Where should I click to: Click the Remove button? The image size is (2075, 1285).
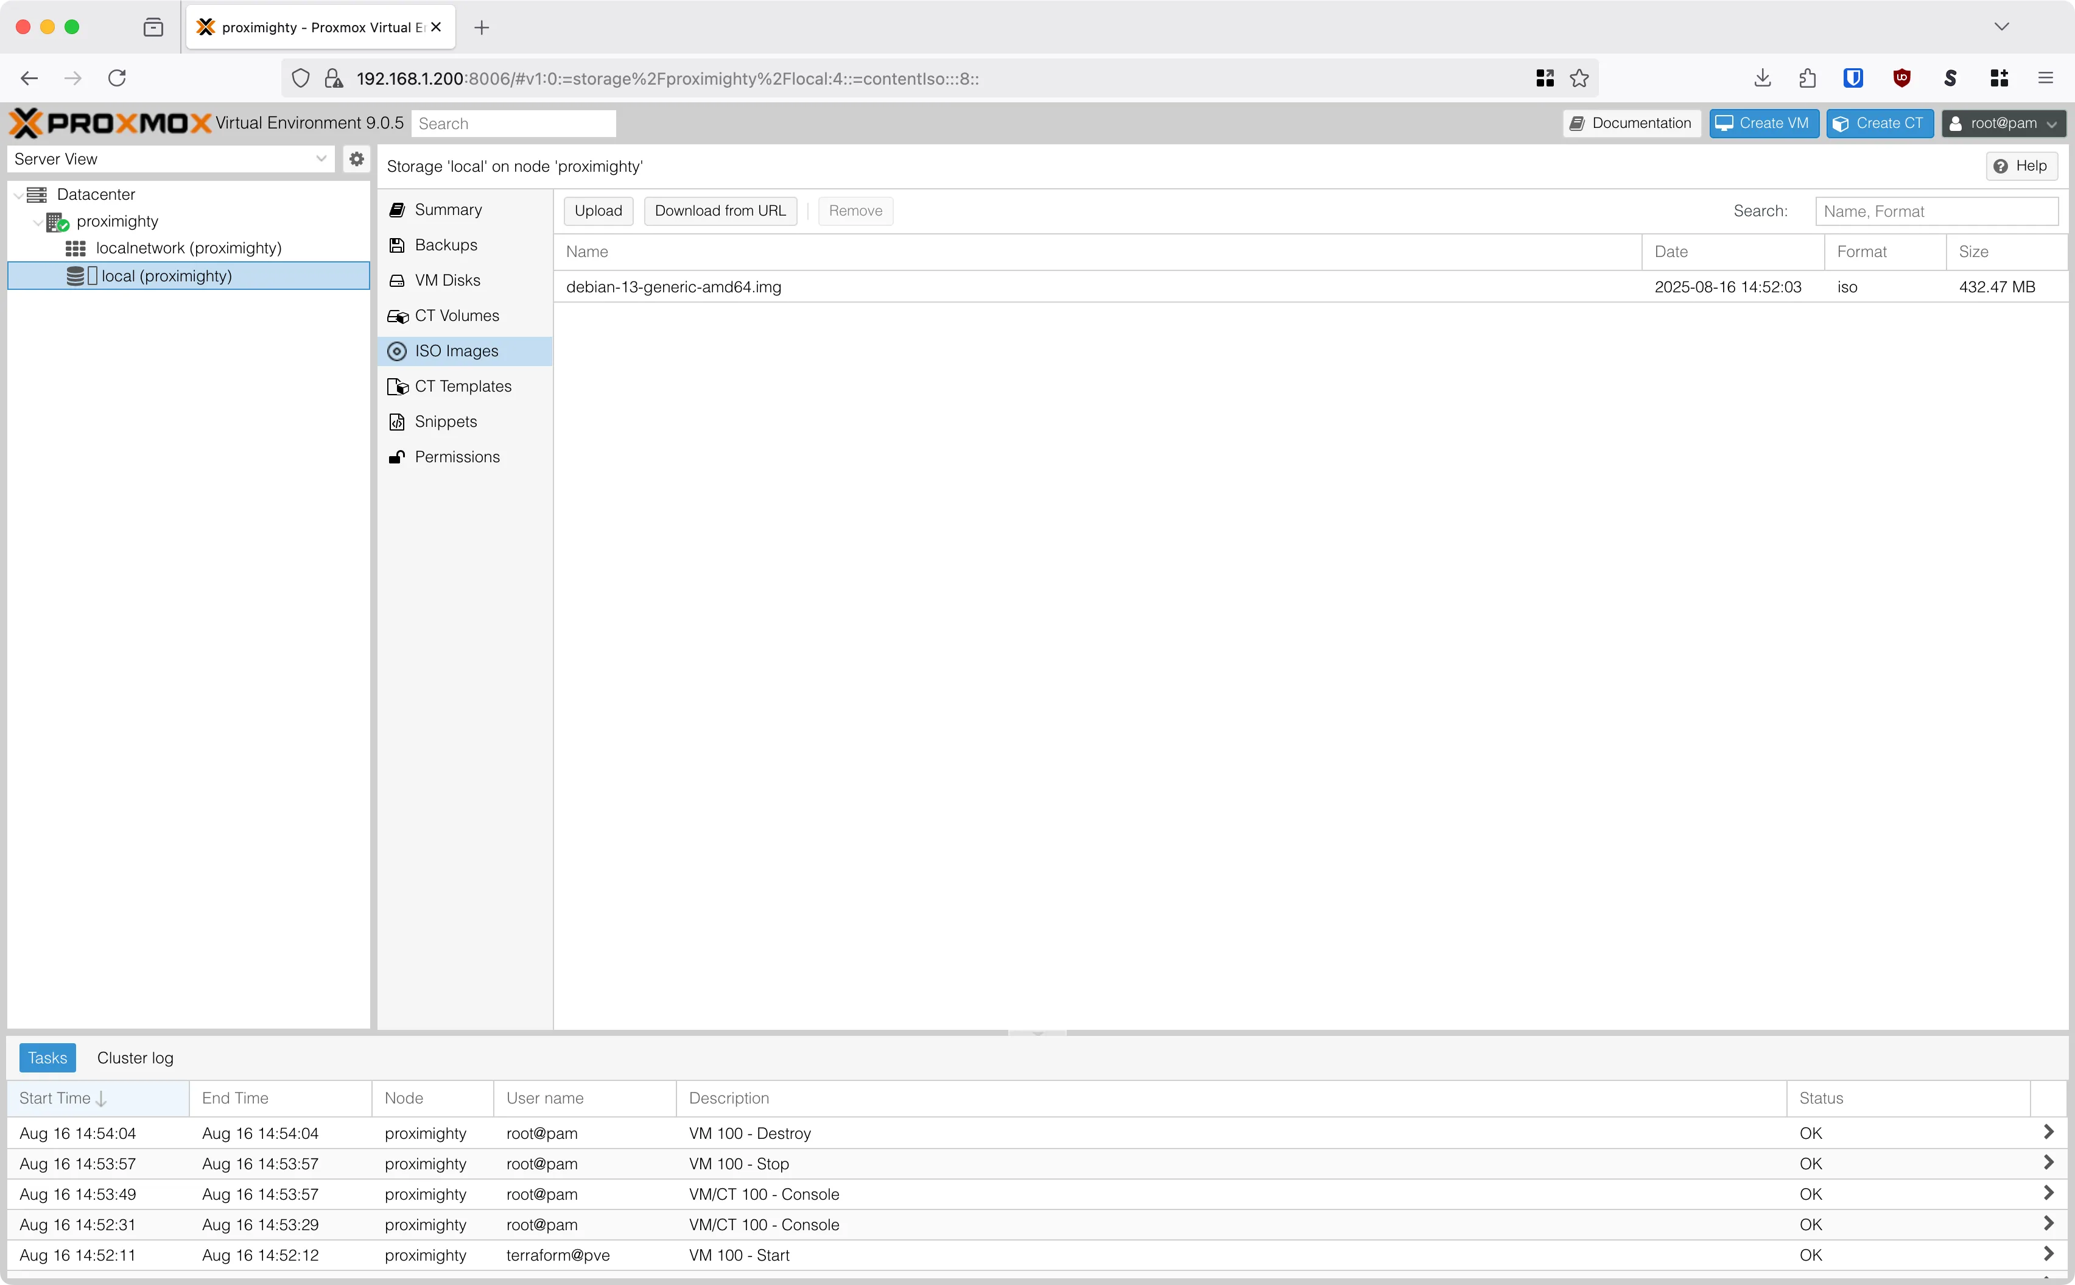(x=855, y=210)
